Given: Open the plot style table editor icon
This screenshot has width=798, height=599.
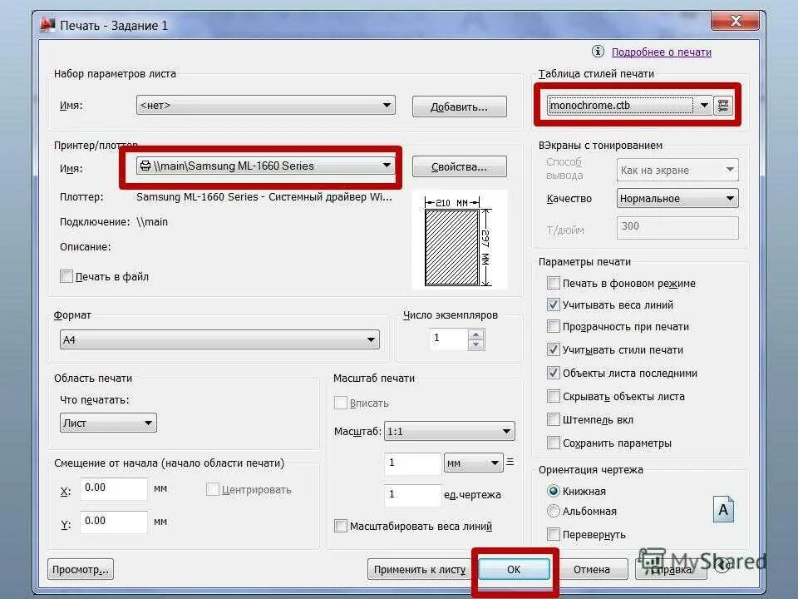Looking at the screenshot, I should (x=723, y=106).
